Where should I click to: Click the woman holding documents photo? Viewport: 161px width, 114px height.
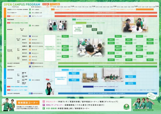[50, 89]
